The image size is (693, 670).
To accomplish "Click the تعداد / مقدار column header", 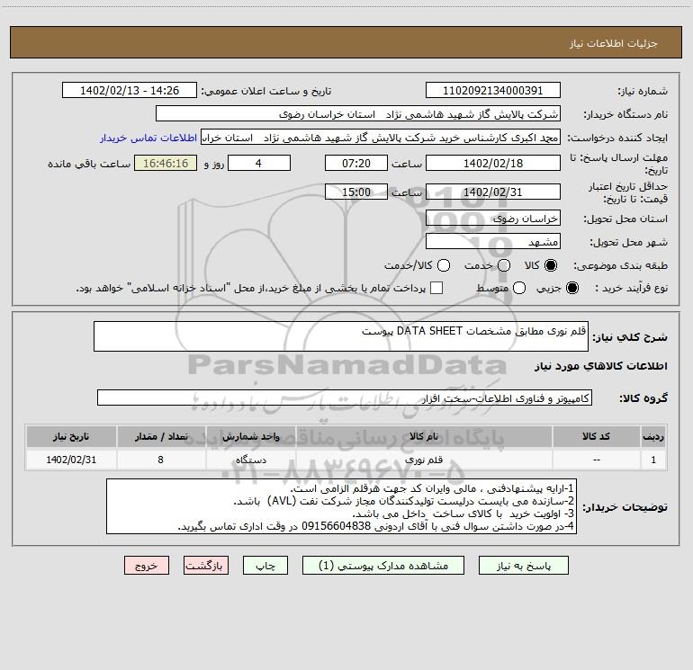I will pos(161,436).
